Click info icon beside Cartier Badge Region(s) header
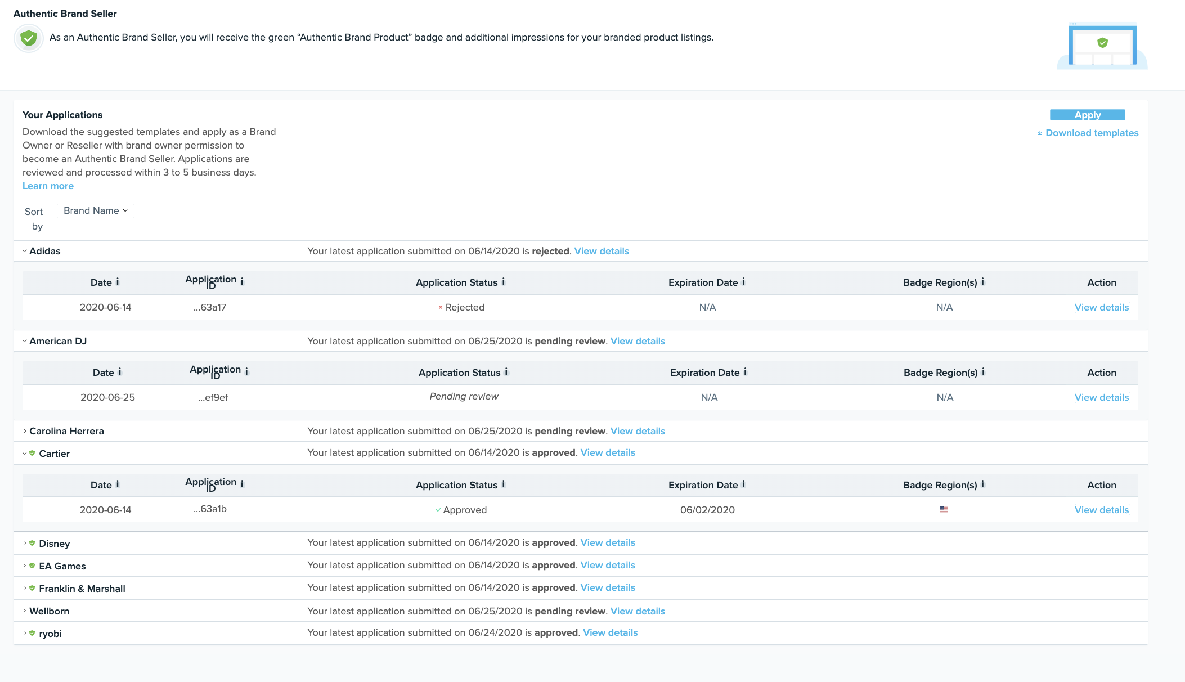Screen dimensions: 1185x682 (x=983, y=484)
